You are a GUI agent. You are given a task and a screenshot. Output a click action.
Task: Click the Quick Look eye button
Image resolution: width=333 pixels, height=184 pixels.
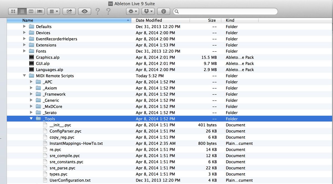pos(85,11)
